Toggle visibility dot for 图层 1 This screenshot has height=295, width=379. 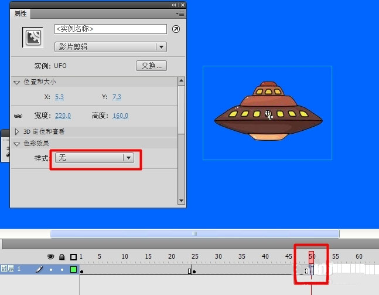click(x=51, y=270)
